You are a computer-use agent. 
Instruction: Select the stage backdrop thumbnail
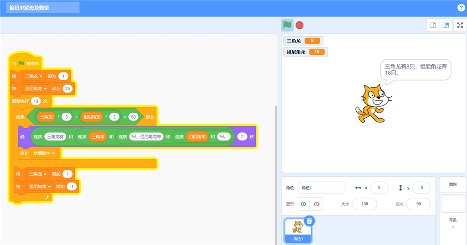click(x=452, y=203)
